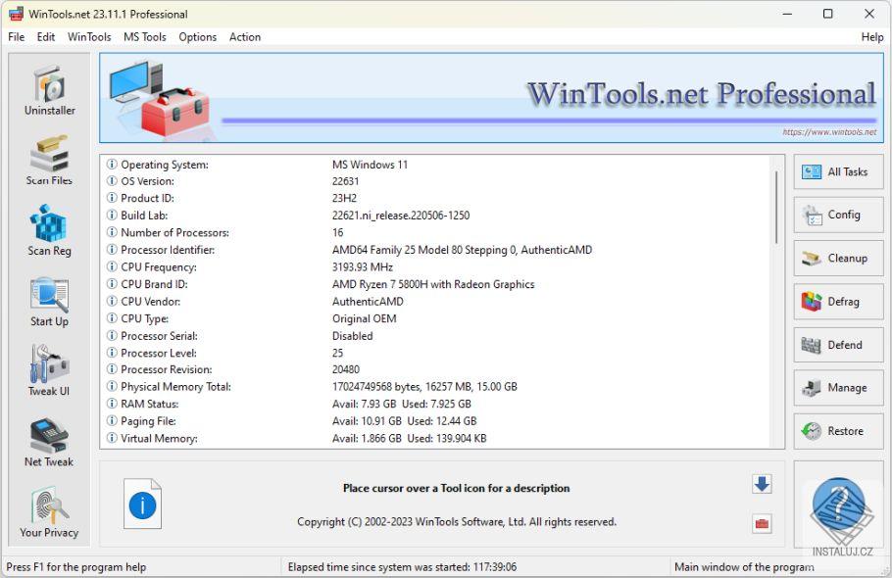Open the MS Tools menu
This screenshot has height=578, width=892.
tap(144, 37)
